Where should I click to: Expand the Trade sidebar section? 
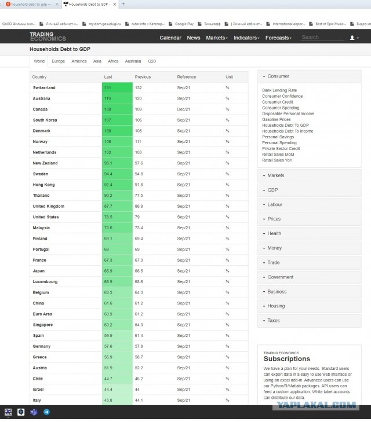310,263
